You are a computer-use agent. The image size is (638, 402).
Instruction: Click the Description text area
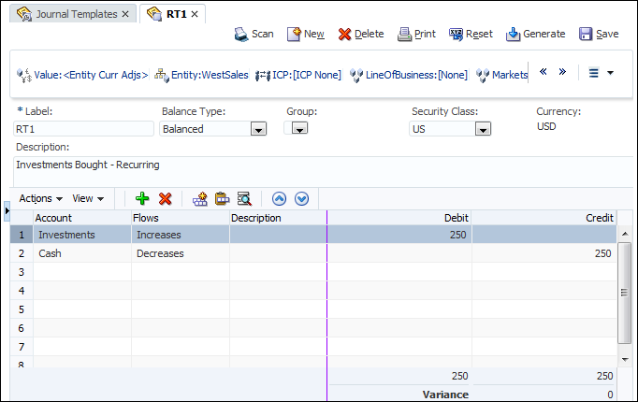click(324, 171)
